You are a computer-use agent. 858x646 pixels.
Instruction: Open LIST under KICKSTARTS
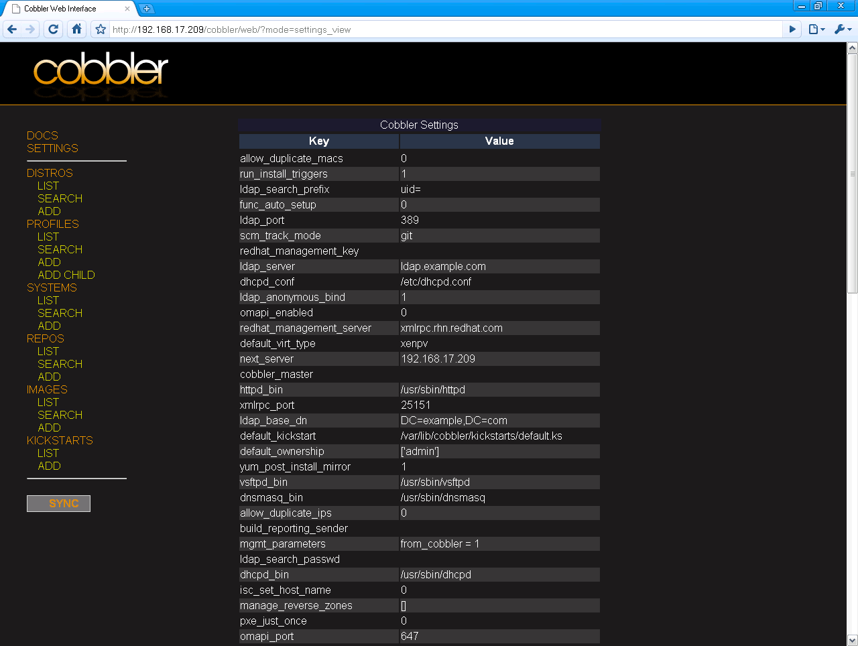[x=48, y=453]
